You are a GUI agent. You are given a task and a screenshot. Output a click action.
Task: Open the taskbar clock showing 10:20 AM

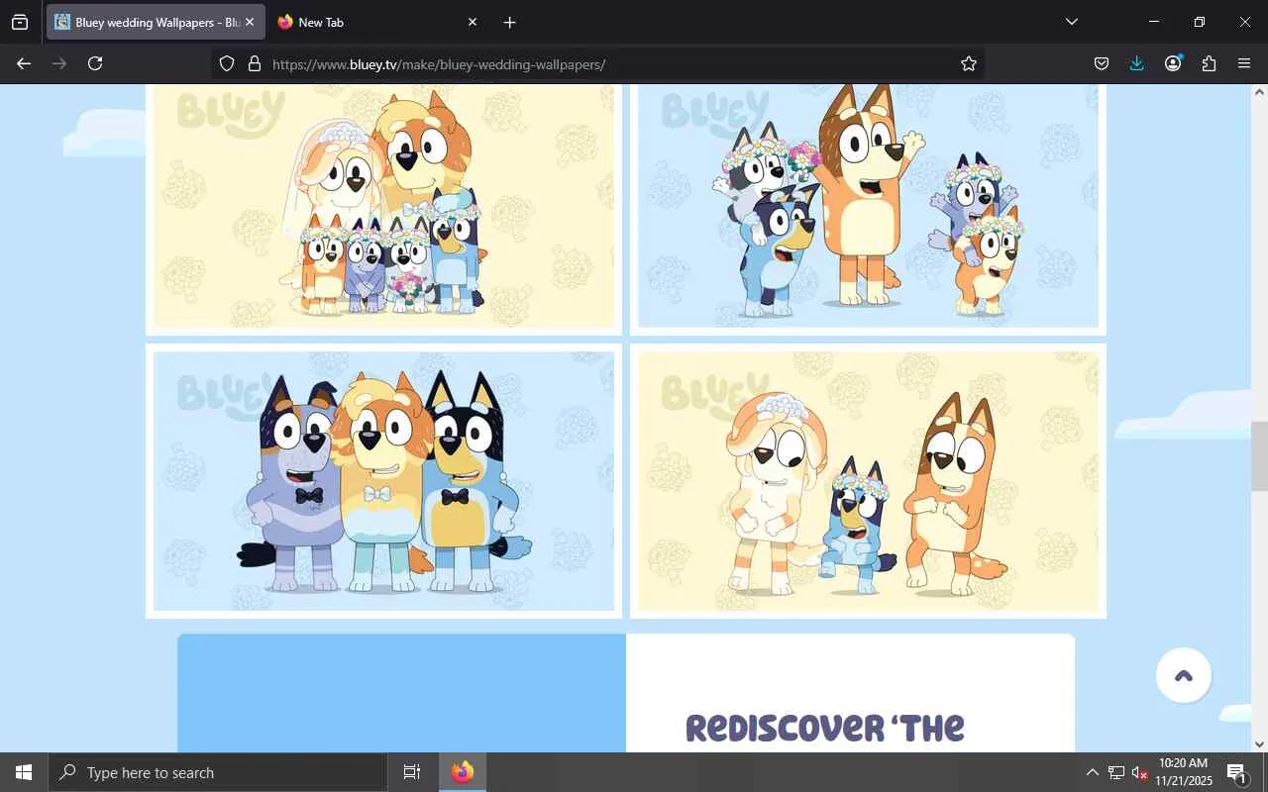pos(1184,772)
